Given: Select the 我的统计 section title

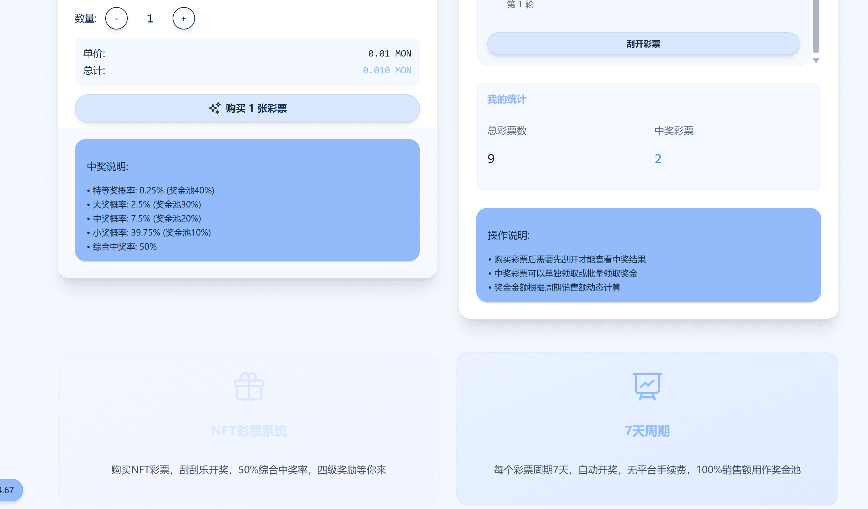Looking at the screenshot, I should coord(506,99).
